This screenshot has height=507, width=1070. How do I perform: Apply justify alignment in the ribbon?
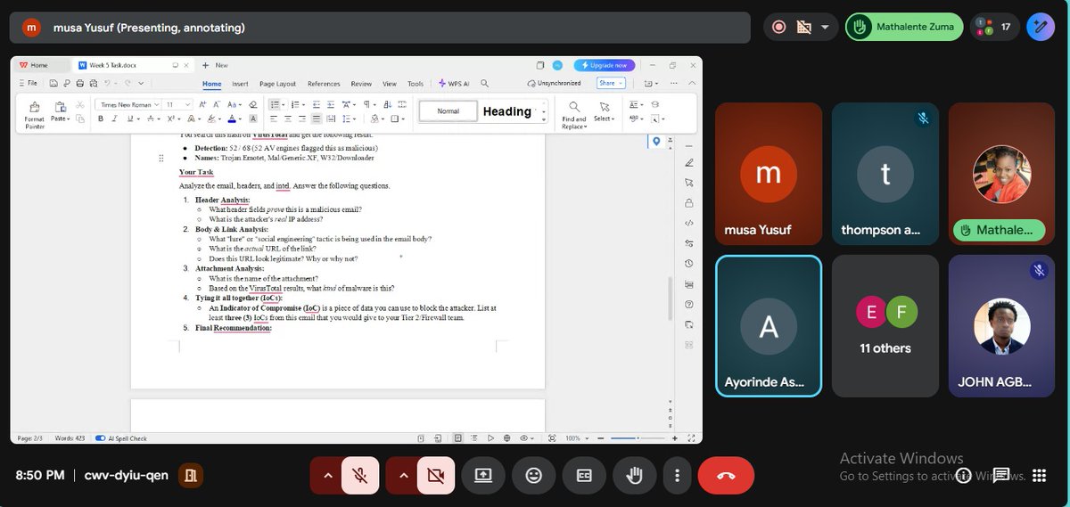coord(318,119)
